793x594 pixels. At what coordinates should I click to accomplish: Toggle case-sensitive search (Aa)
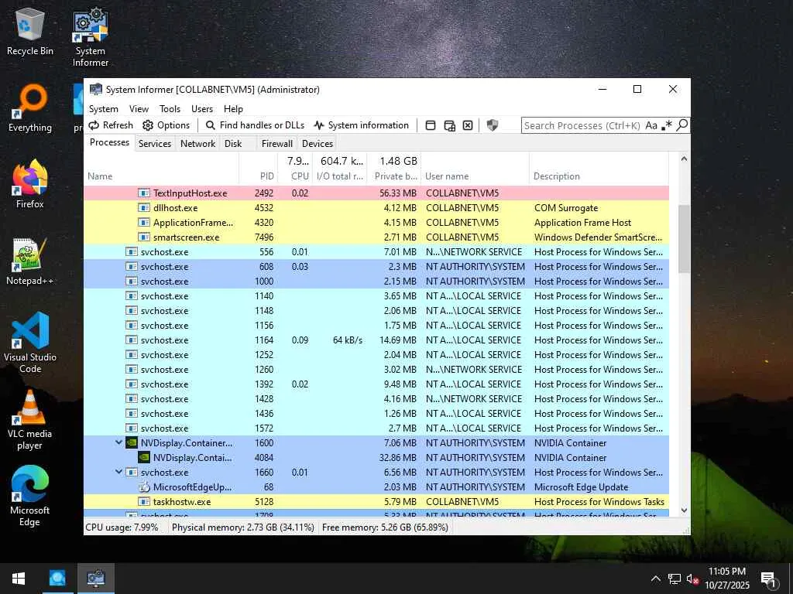point(651,125)
